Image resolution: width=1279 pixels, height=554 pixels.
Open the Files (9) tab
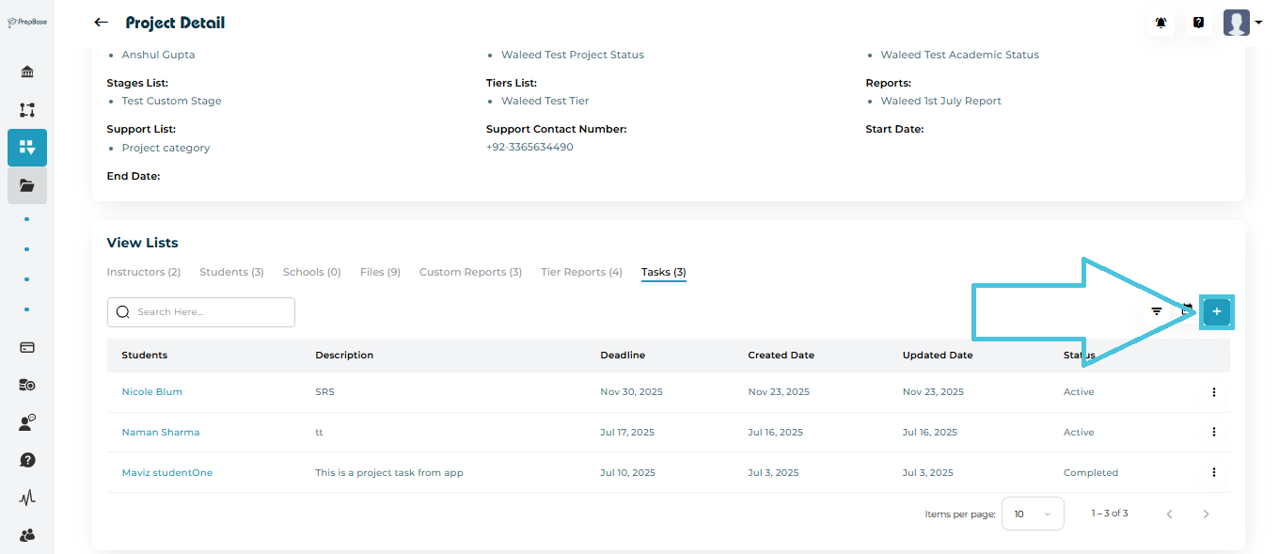380,272
